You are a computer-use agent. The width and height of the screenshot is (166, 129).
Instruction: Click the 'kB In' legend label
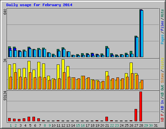pyautogui.click(x=162, y=105)
